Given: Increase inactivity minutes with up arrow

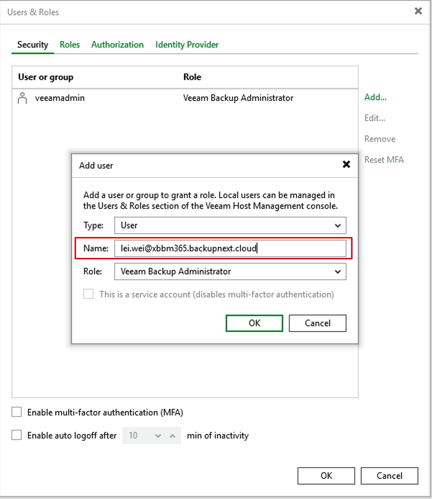Looking at the screenshot, I should coord(173,436).
